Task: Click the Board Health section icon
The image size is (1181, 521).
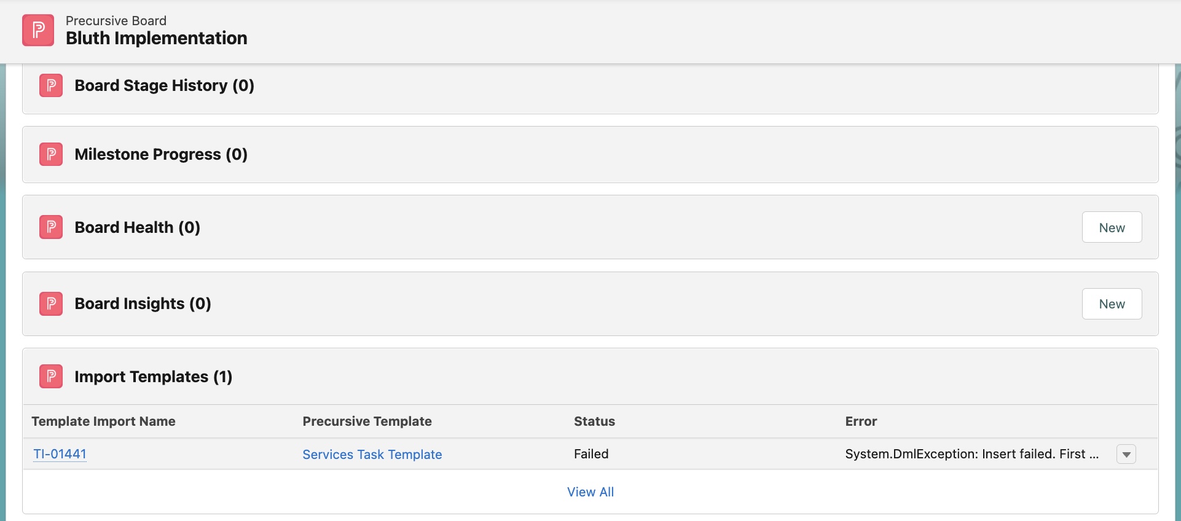Action: pyautogui.click(x=51, y=227)
